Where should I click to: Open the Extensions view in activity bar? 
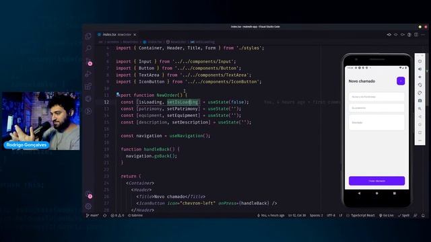coord(88,86)
